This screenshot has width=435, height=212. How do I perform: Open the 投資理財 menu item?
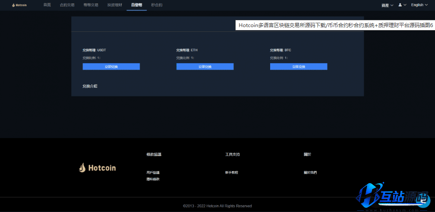click(115, 5)
